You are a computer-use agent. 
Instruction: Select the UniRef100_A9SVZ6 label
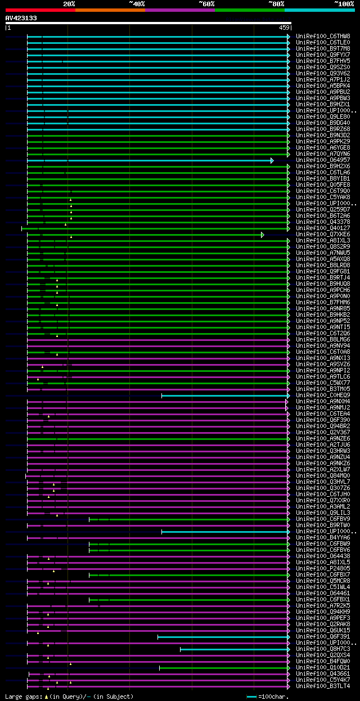(x=323, y=364)
